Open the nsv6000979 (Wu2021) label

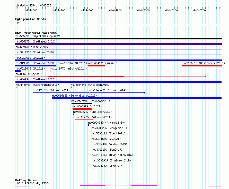tap(87, 106)
